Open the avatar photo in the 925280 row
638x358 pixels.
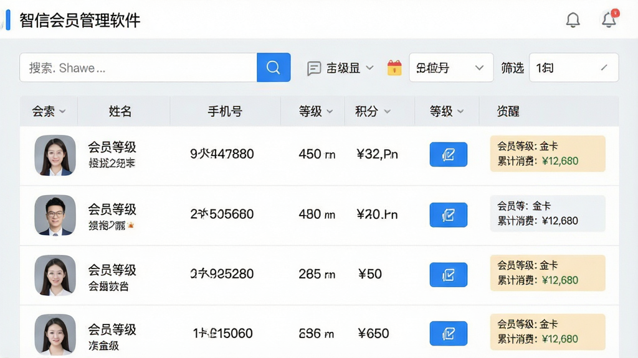tap(55, 275)
